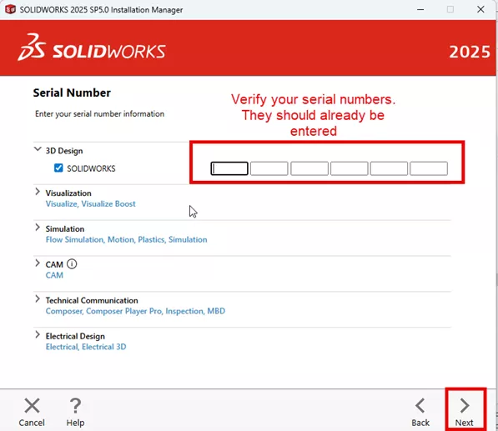Click 'Enter your serial number information' text
This screenshot has height=431, width=498.
[x=100, y=114]
